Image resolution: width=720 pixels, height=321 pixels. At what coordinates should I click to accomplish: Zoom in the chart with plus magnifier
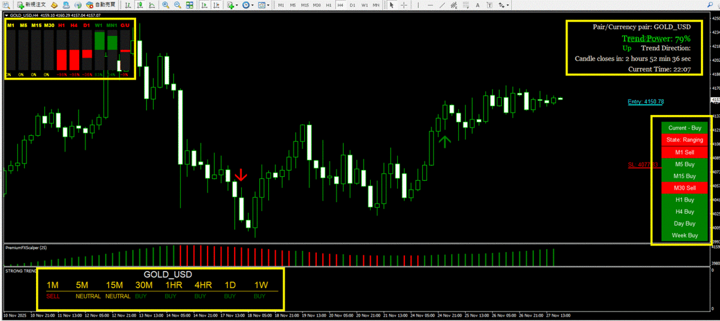165,5
